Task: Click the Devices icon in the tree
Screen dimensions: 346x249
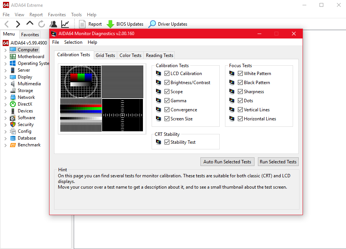Action: (13, 111)
